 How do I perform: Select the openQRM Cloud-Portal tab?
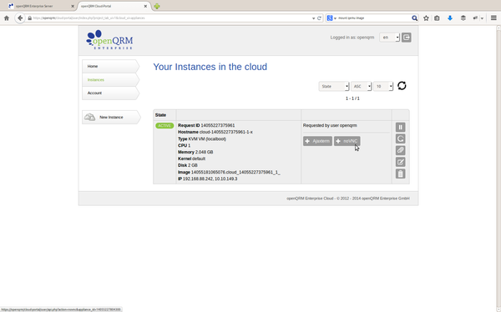coord(114,6)
